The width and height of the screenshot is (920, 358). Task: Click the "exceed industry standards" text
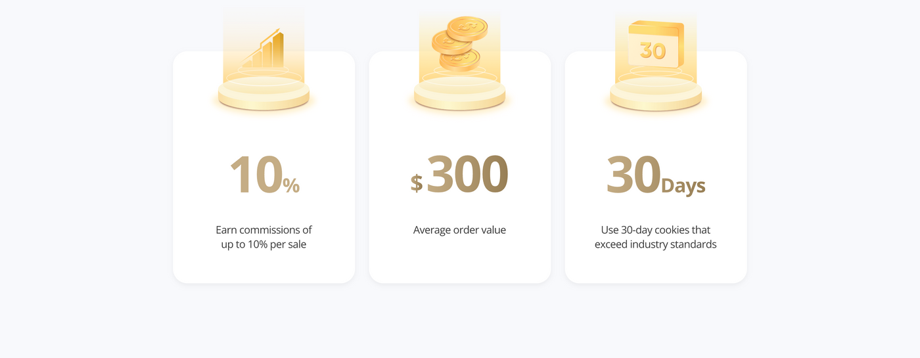click(x=655, y=244)
